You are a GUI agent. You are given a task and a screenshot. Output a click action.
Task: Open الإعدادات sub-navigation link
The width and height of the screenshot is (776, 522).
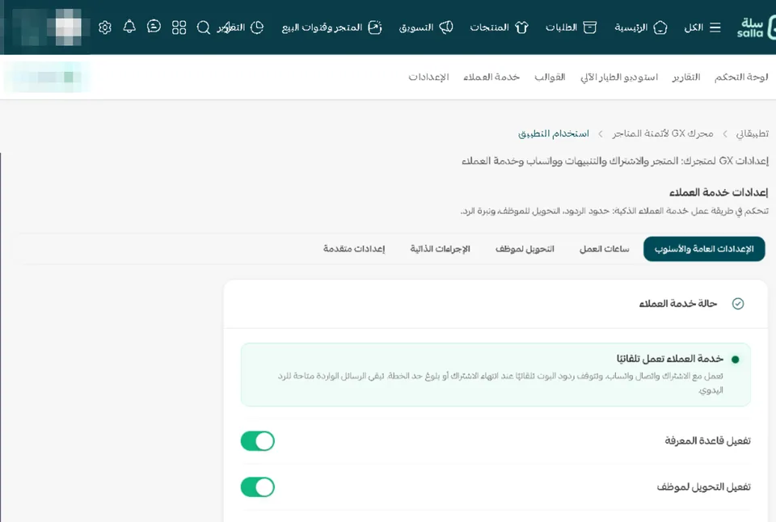click(x=428, y=78)
